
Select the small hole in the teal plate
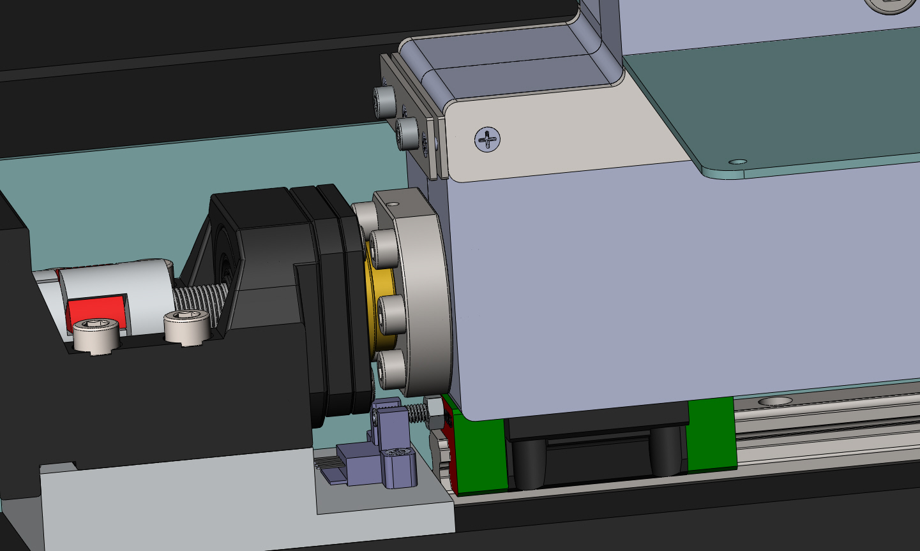737,162
